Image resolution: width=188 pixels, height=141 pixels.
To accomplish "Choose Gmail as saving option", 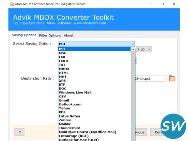I will tap(64, 100).
